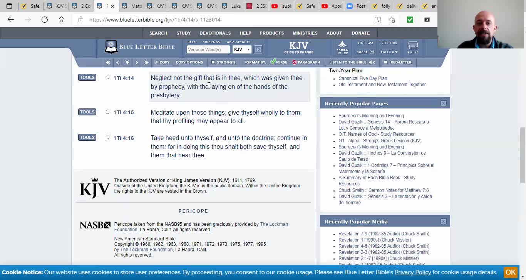This screenshot has height=280, width=526.
Task: Open the MINISTRIES menu
Action: tap(305, 33)
